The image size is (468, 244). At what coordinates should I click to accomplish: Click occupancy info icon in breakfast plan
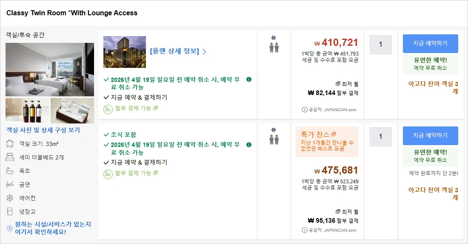point(274,130)
